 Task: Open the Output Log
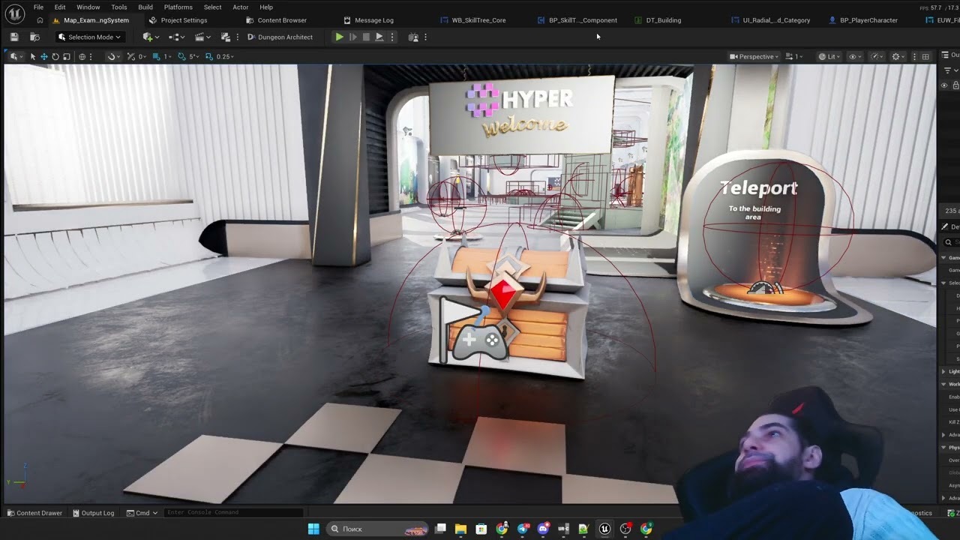[x=94, y=513]
